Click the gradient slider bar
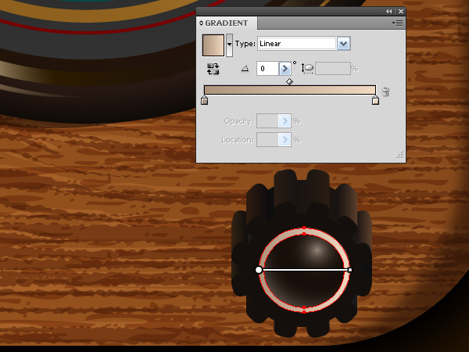Image resolution: width=469 pixels, height=352 pixels. (290, 90)
